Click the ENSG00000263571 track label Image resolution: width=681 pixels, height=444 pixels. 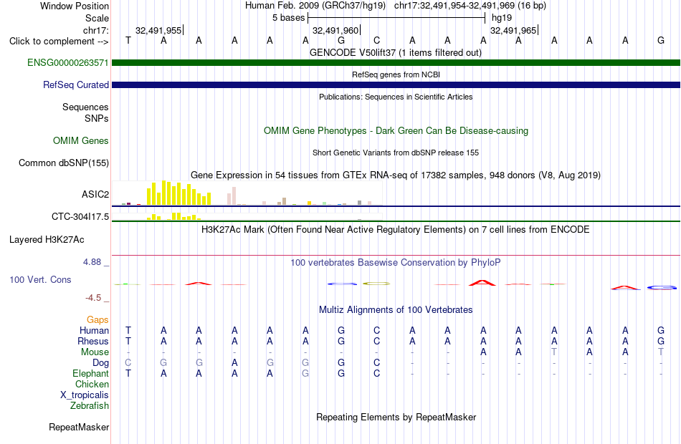pyautogui.click(x=68, y=62)
